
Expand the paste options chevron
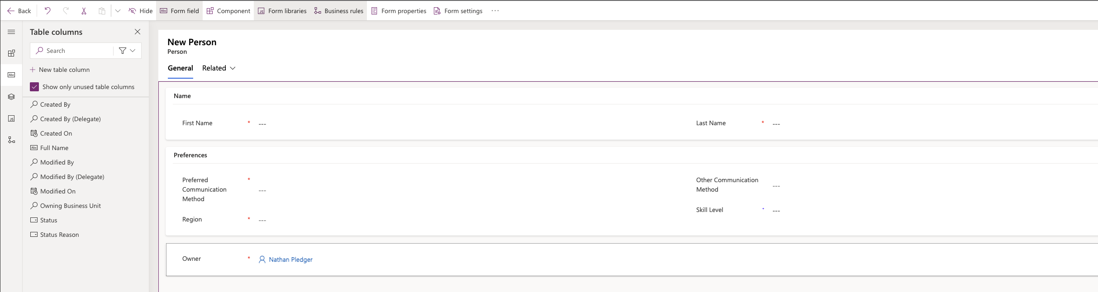118,11
